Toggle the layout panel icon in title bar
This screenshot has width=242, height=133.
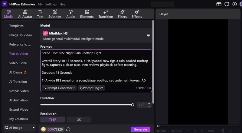point(219,4)
